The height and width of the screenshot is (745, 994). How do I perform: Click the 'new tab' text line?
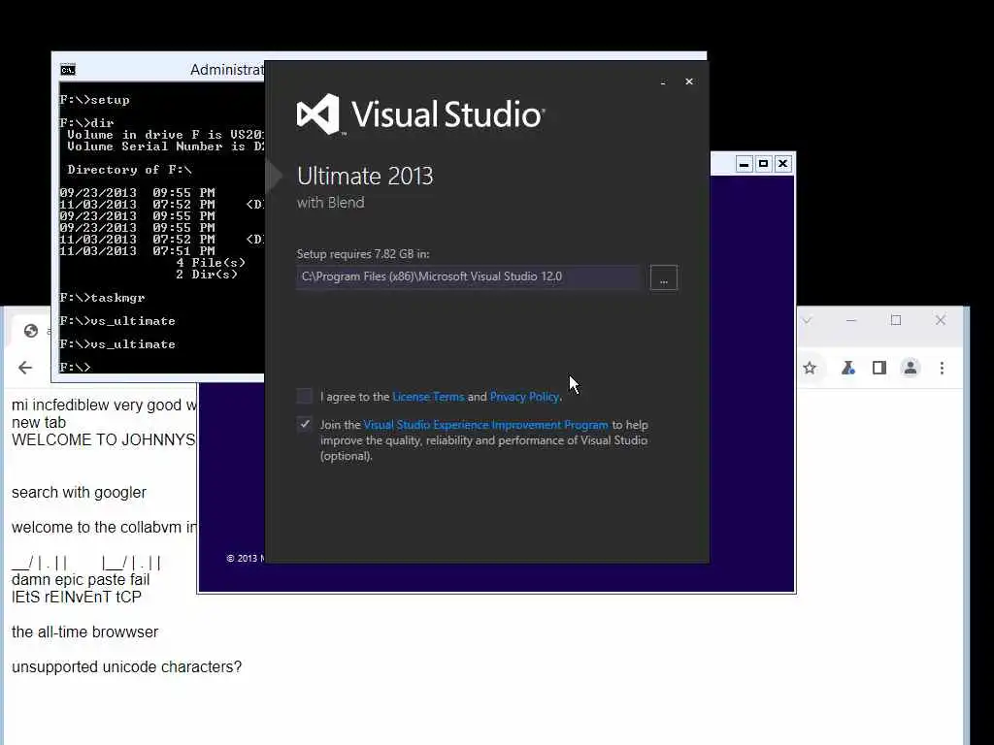pyautogui.click(x=39, y=423)
